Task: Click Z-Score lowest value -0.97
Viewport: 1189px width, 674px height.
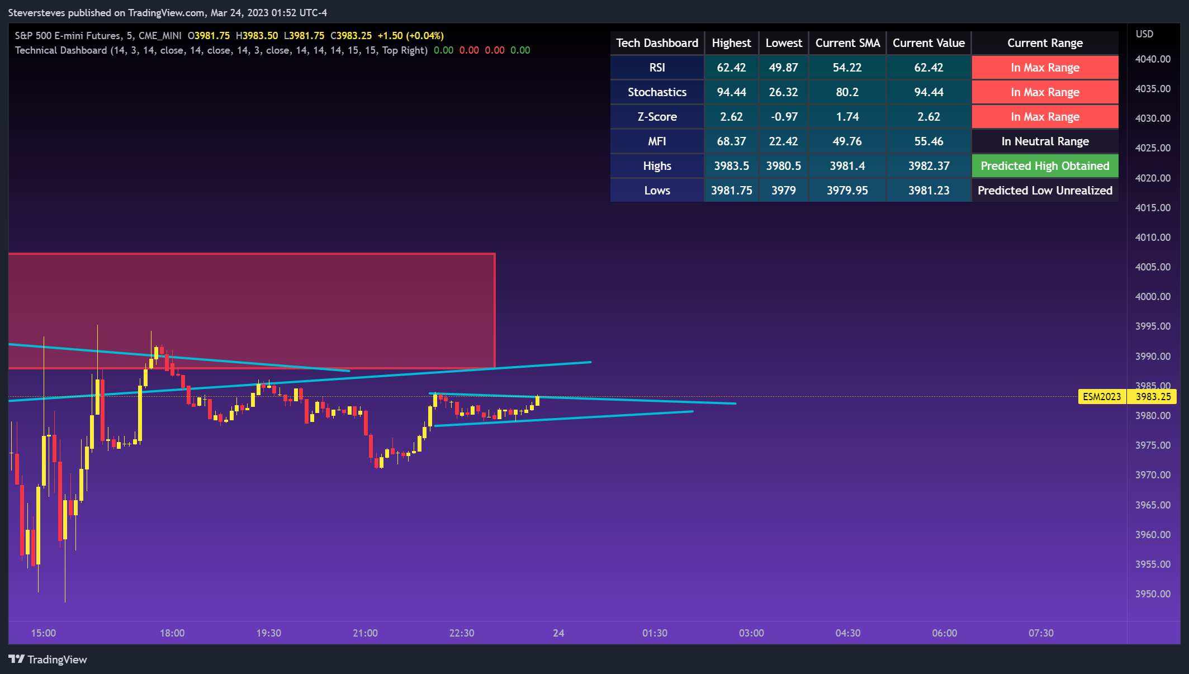Action: (x=784, y=117)
